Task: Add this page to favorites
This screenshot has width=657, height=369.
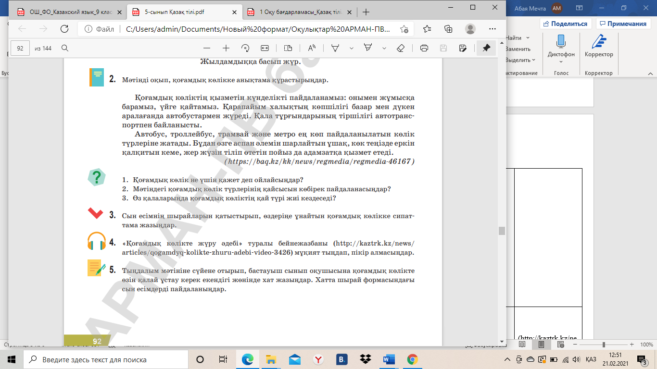Action: 404,29
